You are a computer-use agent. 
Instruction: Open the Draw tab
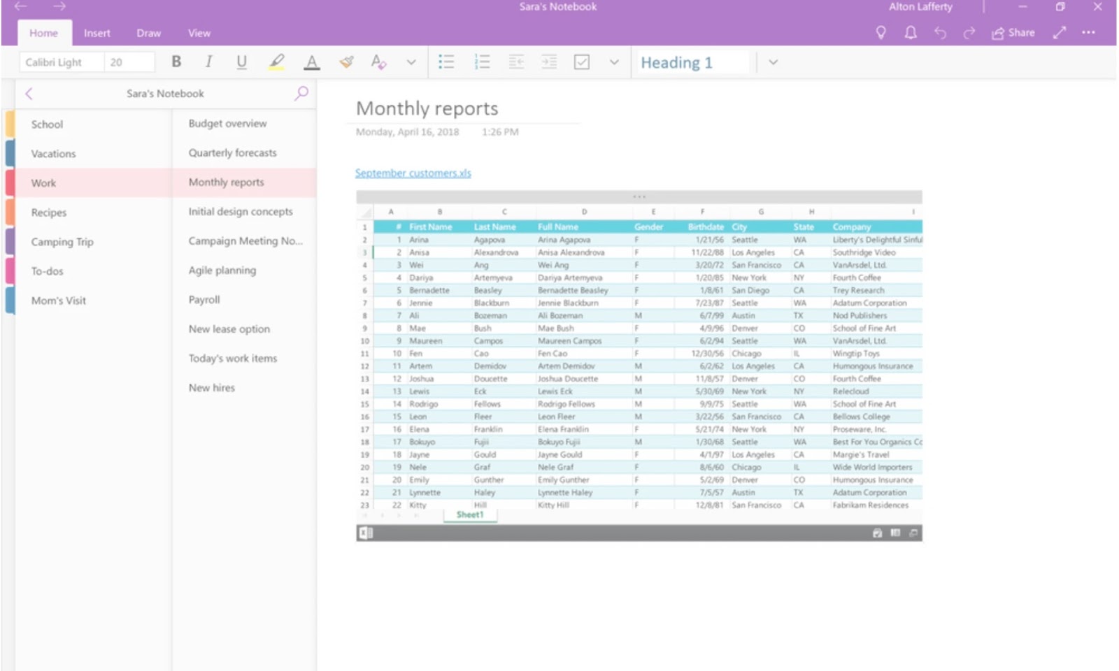pos(148,33)
